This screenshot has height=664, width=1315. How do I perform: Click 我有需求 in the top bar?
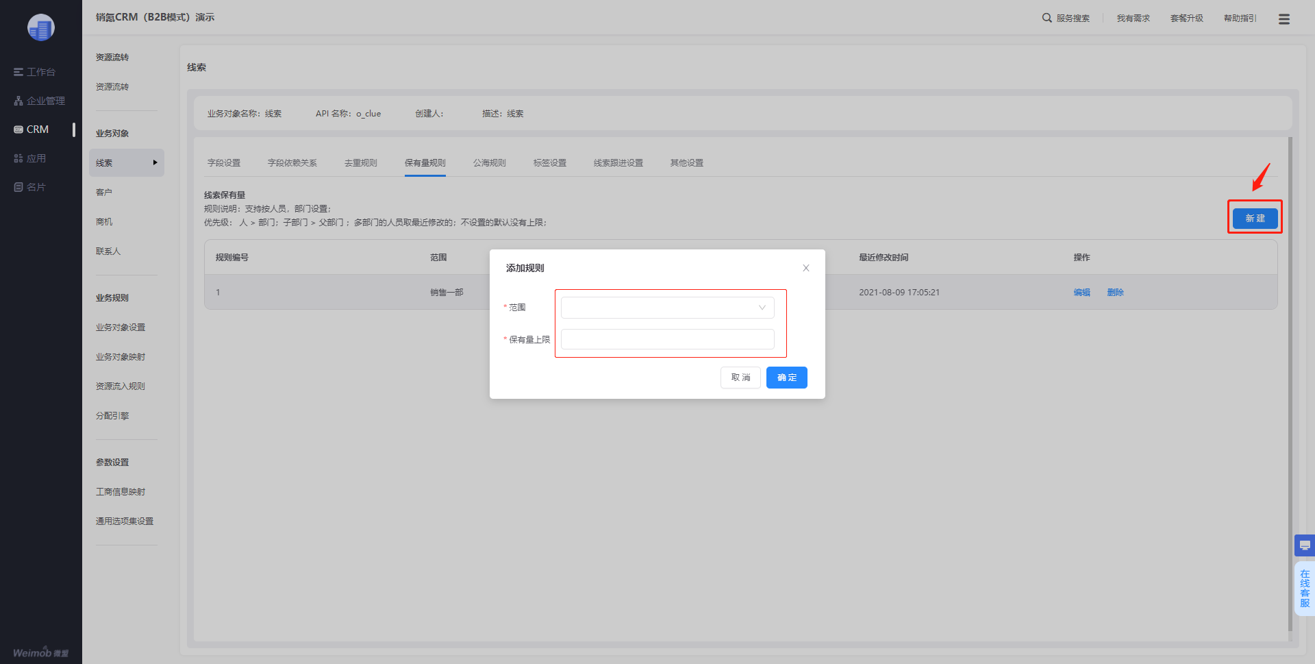point(1134,19)
